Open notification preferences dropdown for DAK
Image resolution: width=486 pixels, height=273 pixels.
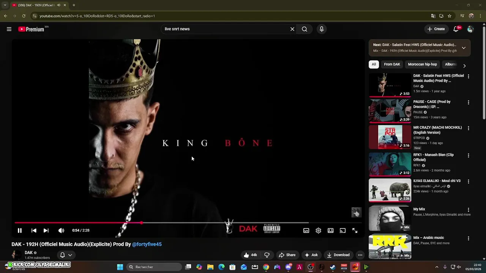pos(66,255)
